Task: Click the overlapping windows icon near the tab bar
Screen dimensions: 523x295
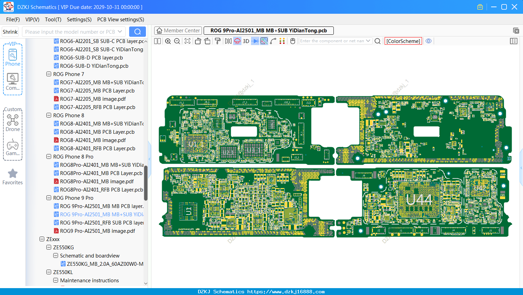Action: pyautogui.click(x=516, y=31)
